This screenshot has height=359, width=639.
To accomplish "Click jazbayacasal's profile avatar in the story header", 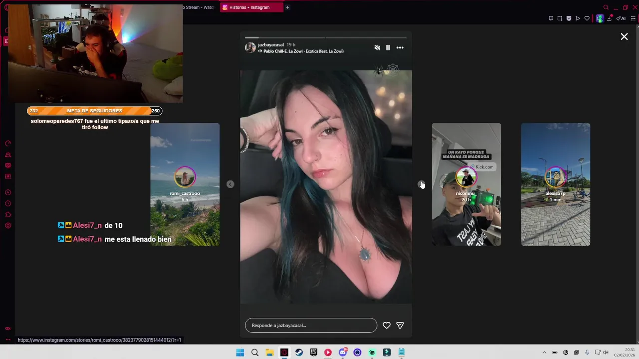I will [x=250, y=48].
